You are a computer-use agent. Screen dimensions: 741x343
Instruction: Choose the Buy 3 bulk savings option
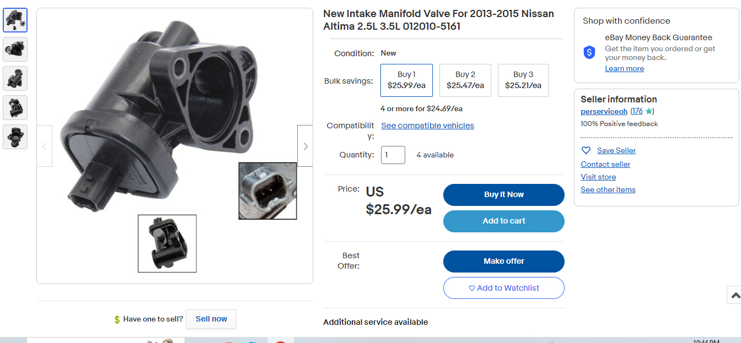[523, 80]
